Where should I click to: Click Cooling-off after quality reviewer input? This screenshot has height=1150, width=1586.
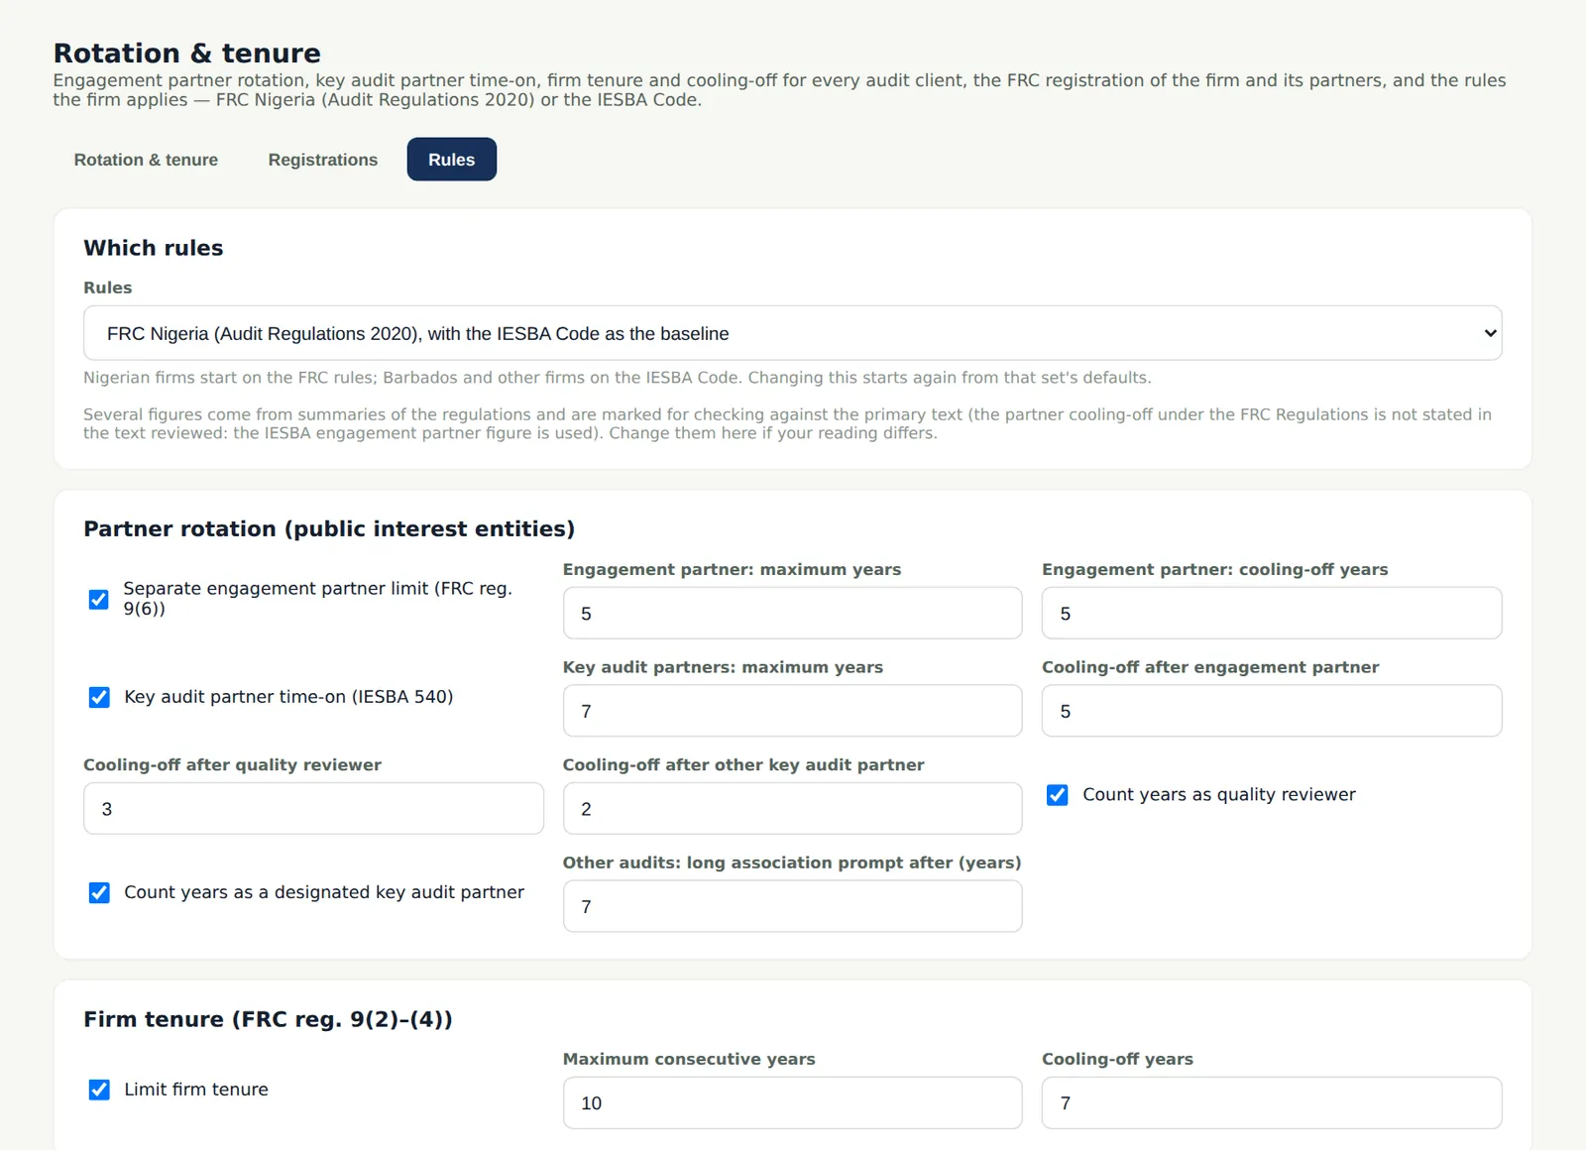pyautogui.click(x=313, y=808)
